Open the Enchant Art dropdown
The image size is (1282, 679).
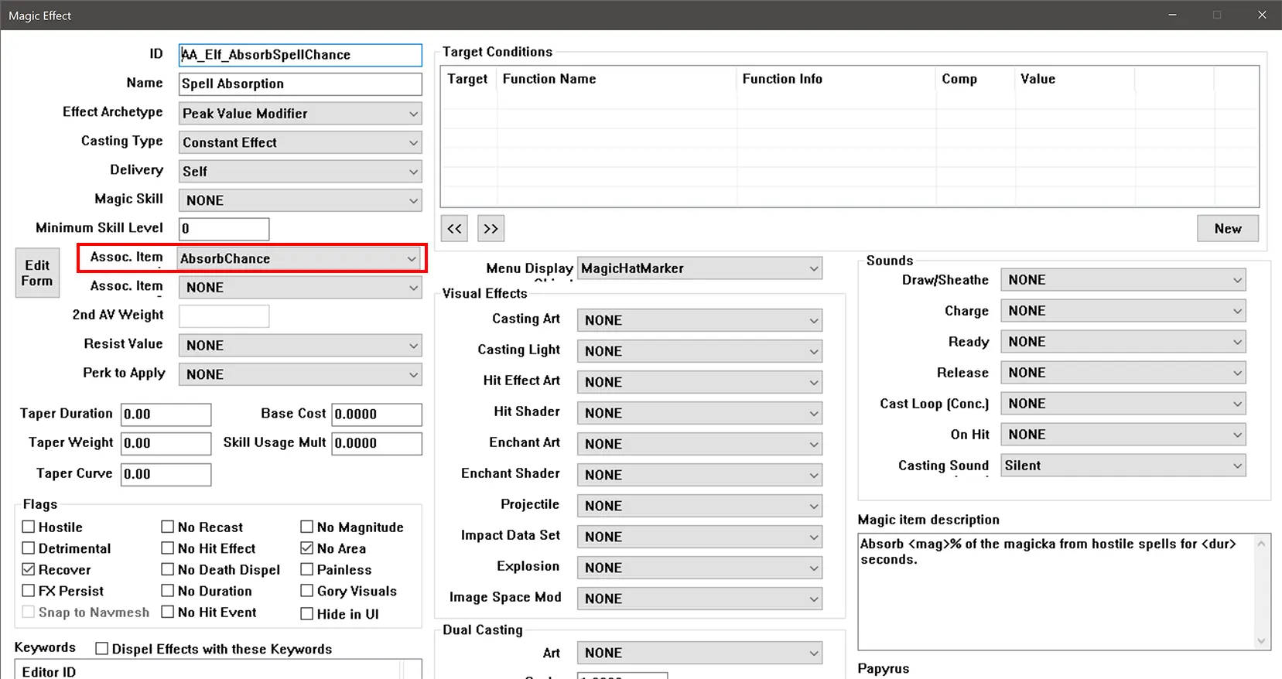point(700,444)
